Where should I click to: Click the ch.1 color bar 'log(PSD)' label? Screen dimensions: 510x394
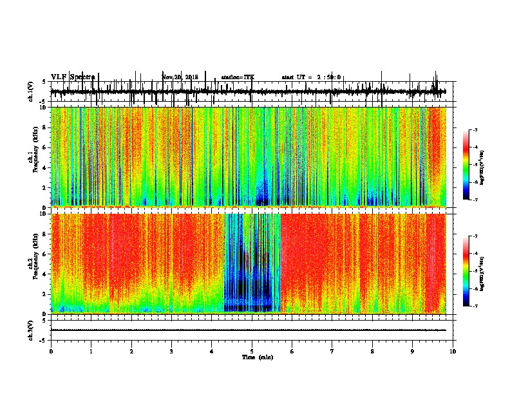[x=482, y=167]
